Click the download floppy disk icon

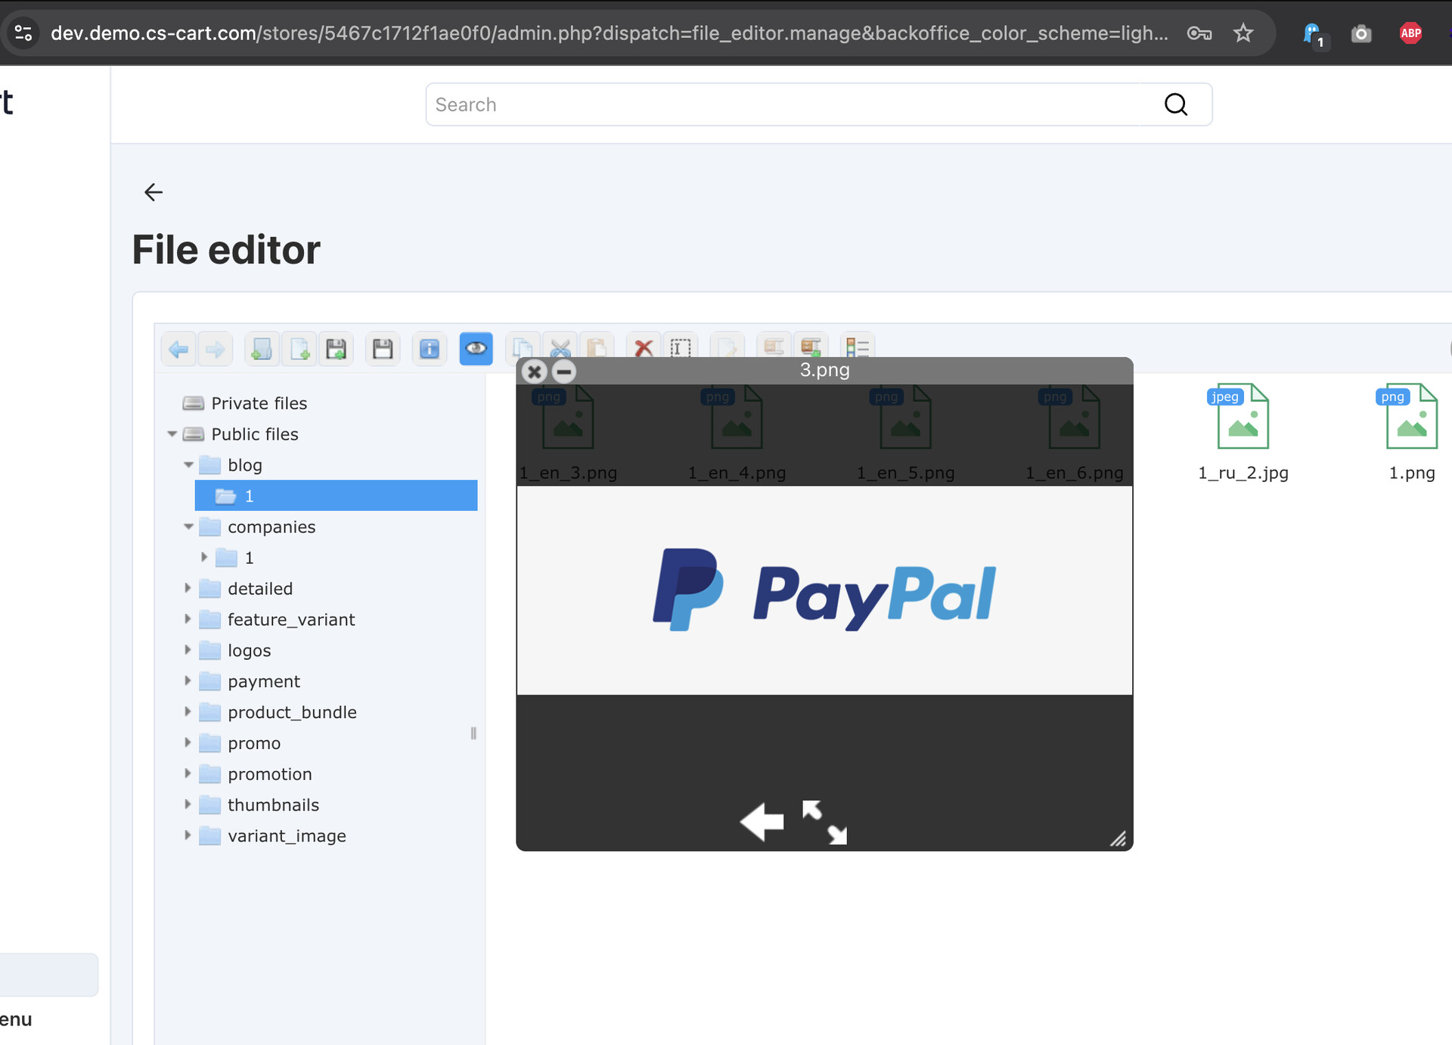[383, 349]
